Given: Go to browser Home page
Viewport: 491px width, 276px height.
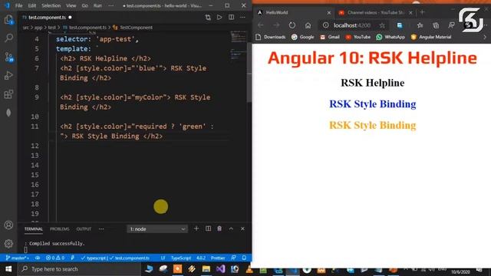Looking at the screenshot, I should click(308, 25).
